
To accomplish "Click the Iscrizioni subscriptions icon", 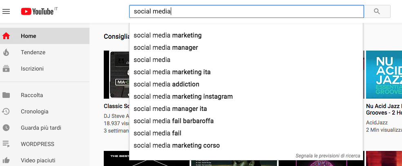I will pos(6,69).
